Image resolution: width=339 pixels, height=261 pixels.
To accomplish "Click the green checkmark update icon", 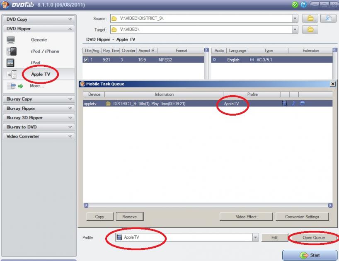I will click(x=295, y=5).
